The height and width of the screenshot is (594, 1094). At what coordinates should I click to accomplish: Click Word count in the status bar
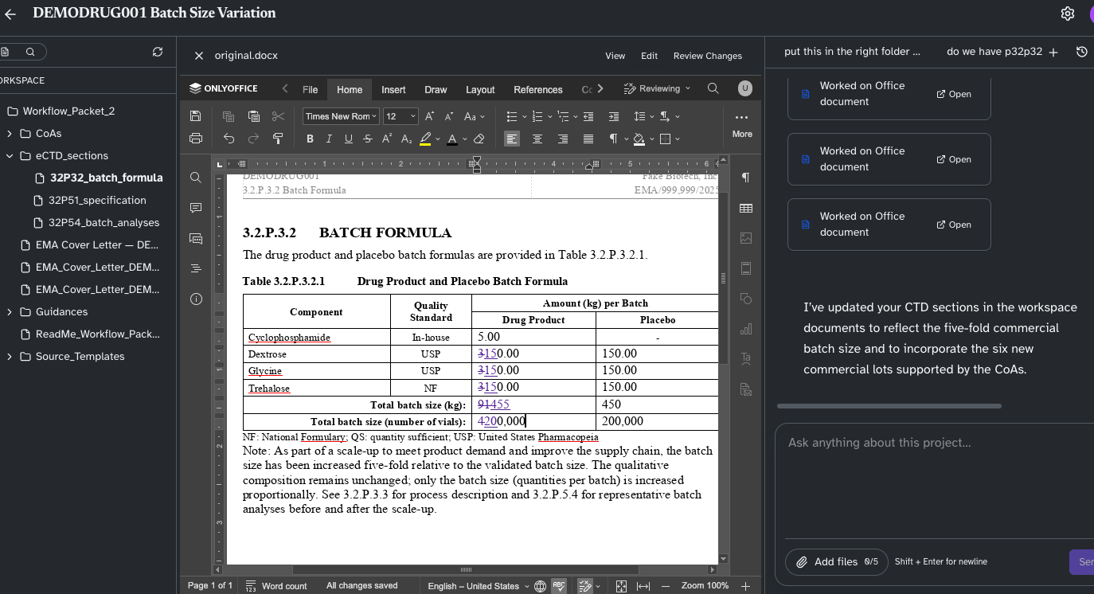[283, 585]
